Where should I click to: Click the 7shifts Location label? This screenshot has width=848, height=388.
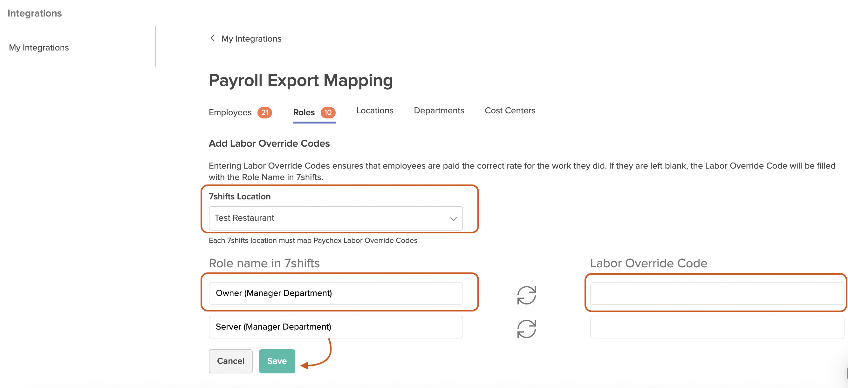(x=240, y=197)
